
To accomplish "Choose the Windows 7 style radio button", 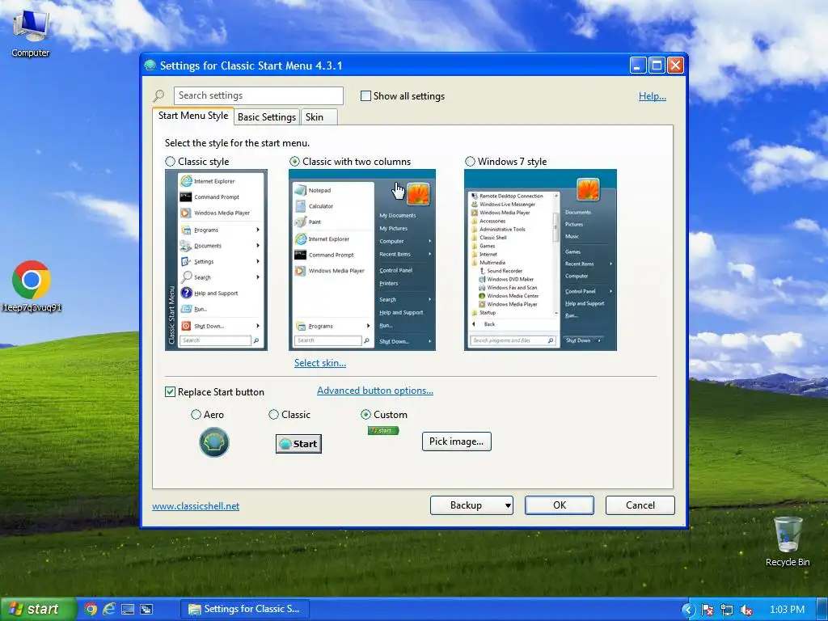I will coord(470,162).
